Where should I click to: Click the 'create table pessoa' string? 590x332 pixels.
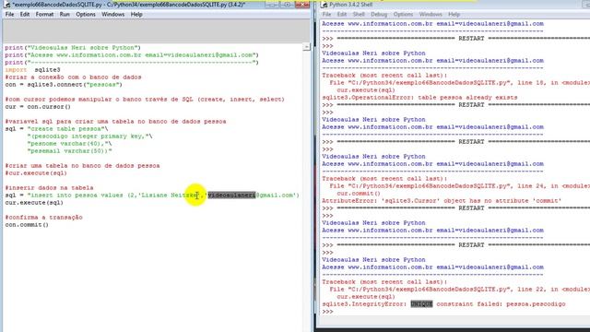[x=65, y=129]
